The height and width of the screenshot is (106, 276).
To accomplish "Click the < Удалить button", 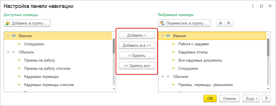I will [x=137, y=55].
